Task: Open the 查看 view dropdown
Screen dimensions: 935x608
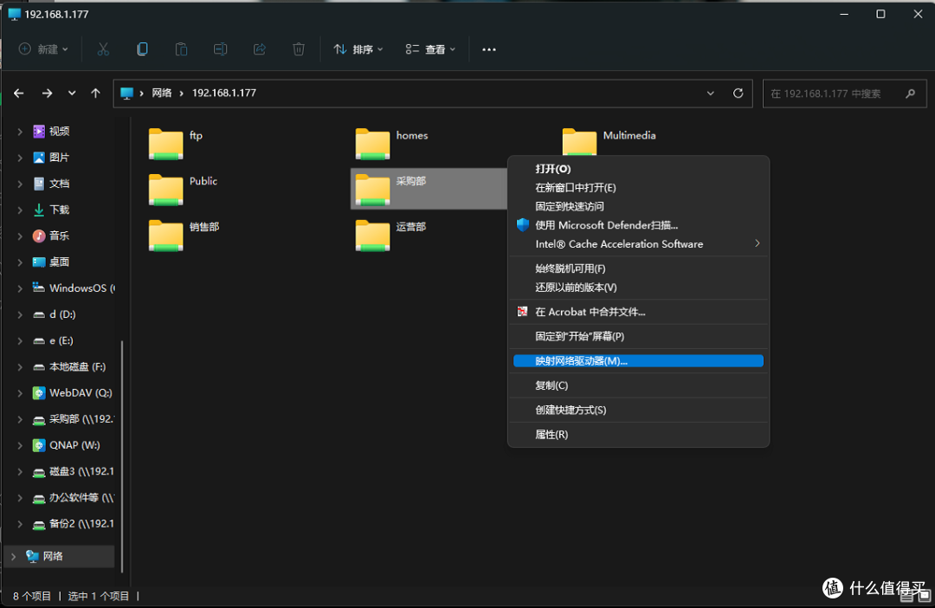Action: click(430, 49)
